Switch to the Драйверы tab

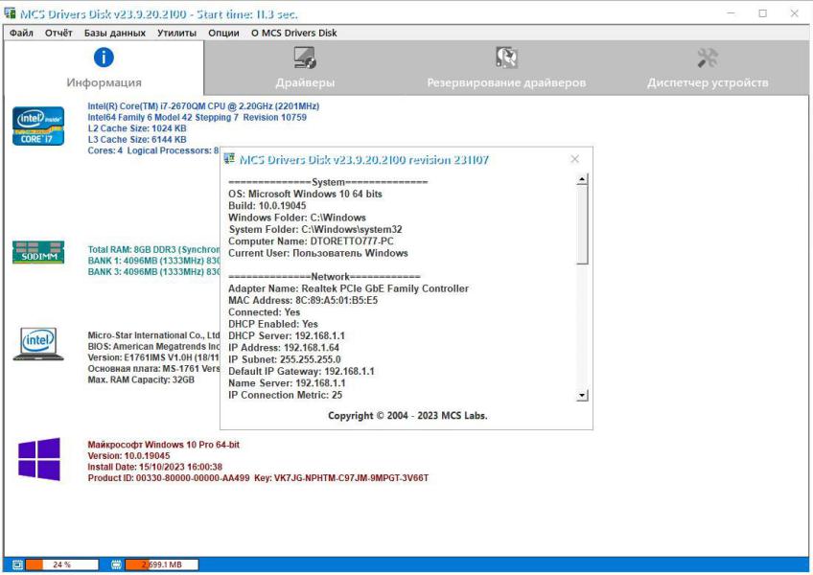point(305,68)
